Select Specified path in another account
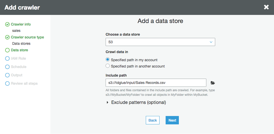The height and width of the screenshot is (134, 274). coord(108,66)
